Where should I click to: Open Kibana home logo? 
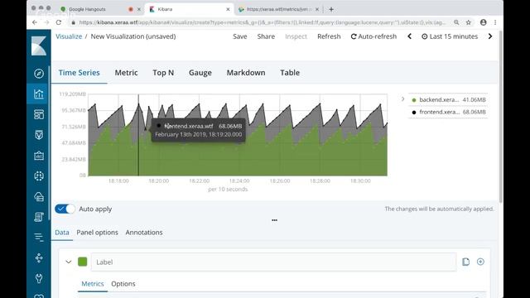click(39, 46)
